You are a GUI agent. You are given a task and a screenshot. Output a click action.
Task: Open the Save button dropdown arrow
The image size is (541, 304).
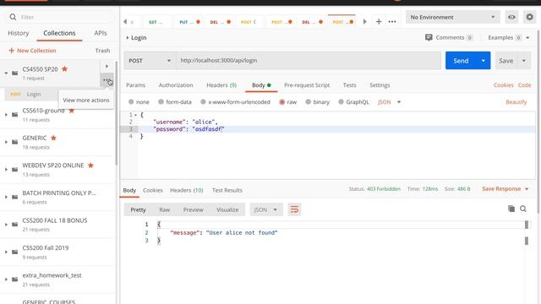524,61
